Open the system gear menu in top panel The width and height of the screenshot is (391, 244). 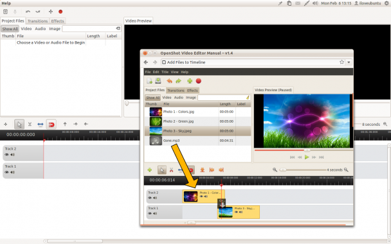[386, 3]
